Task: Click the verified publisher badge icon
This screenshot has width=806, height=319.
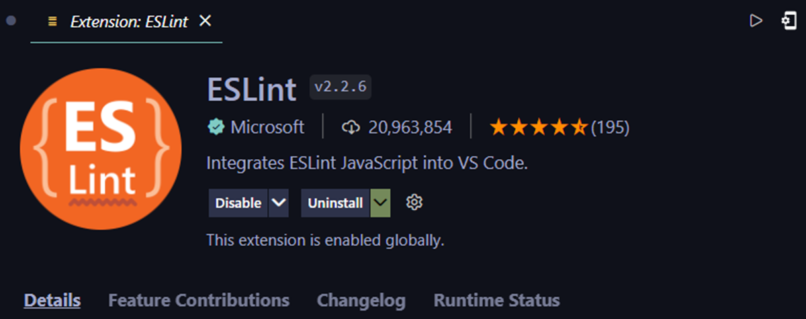Action: tap(216, 127)
